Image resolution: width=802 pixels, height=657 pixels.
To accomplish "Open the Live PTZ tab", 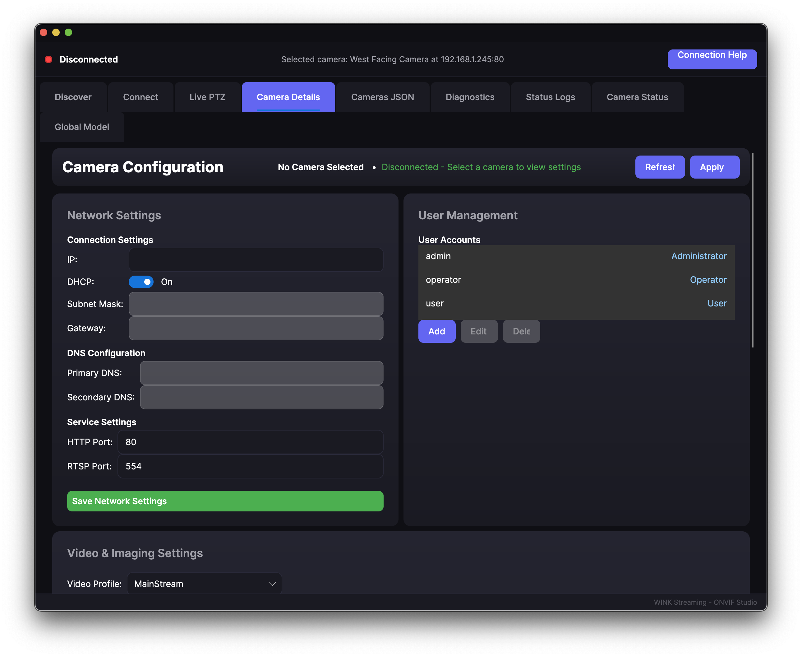I will click(207, 97).
